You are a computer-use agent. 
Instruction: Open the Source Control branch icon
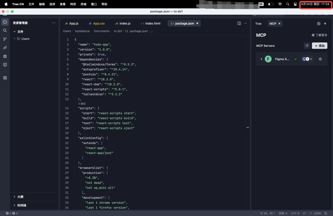(5, 39)
